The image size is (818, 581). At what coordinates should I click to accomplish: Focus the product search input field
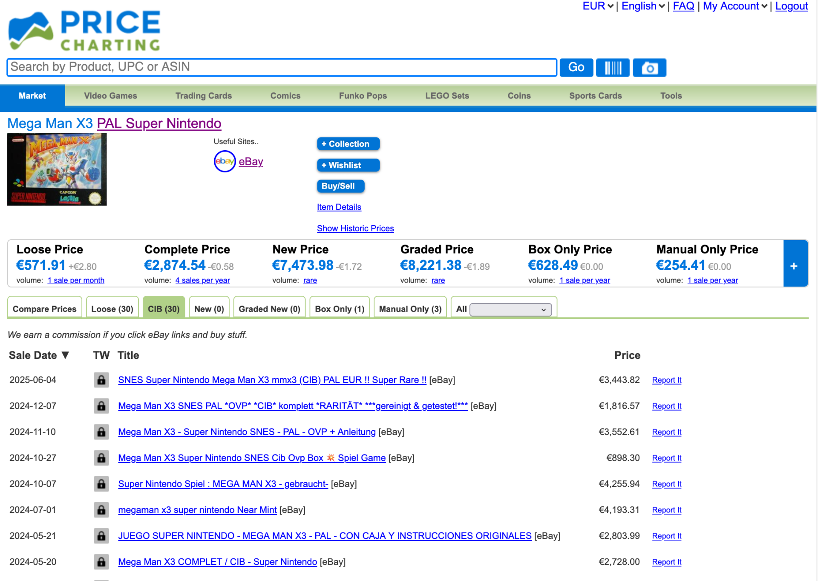coord(282,67)
